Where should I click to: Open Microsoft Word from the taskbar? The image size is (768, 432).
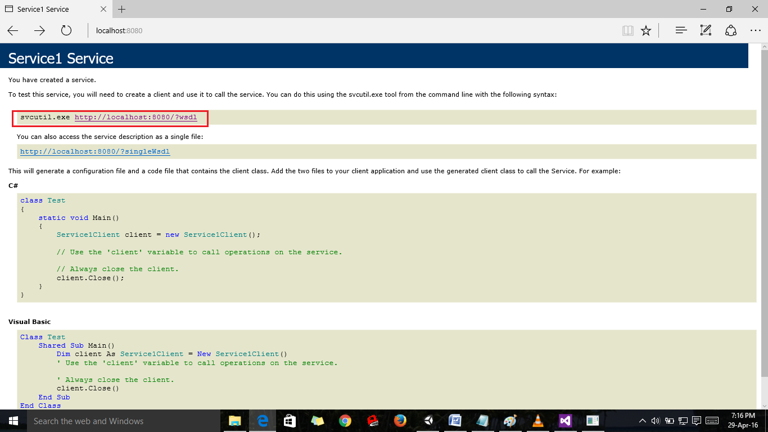[455, 421]
